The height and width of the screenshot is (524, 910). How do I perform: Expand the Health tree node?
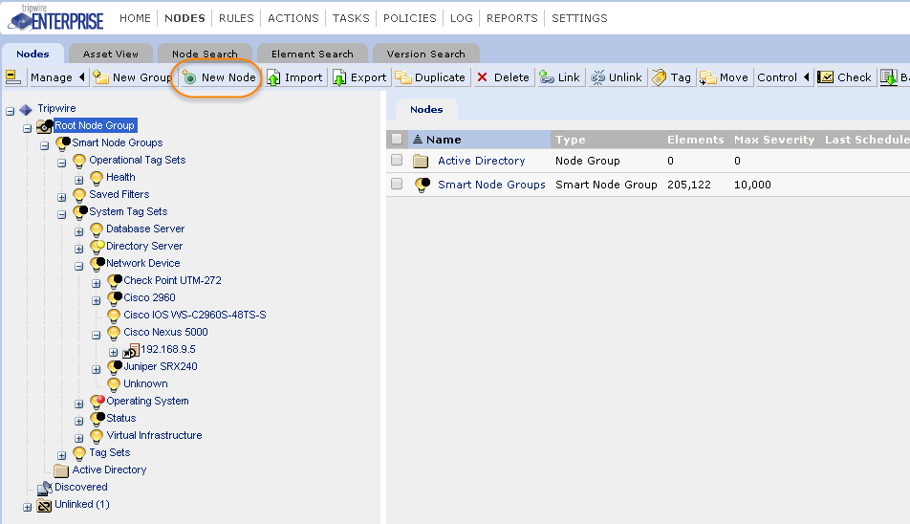click(79, 180)
